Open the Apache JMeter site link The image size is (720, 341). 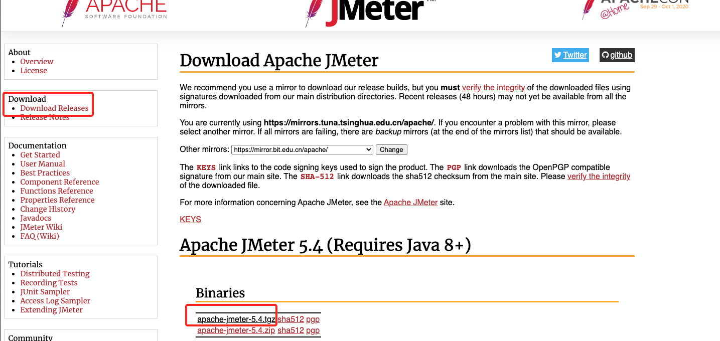pyautogui.click(x=410, y=203)
